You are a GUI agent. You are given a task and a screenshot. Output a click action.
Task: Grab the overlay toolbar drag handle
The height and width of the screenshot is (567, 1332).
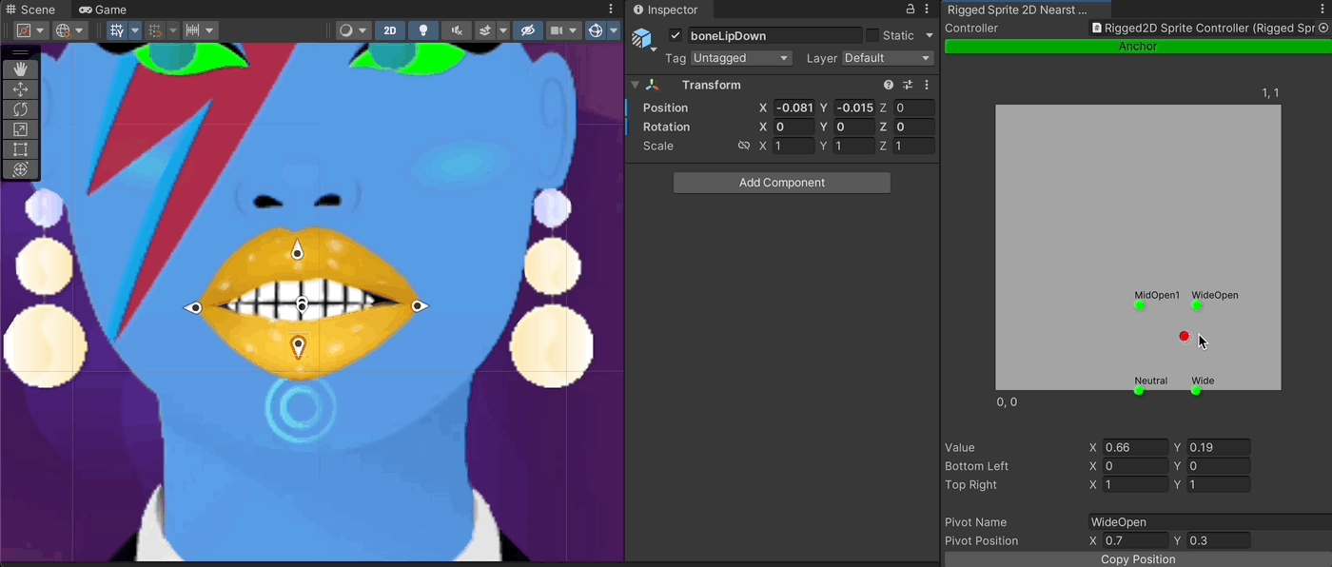(x=20, y=52)
